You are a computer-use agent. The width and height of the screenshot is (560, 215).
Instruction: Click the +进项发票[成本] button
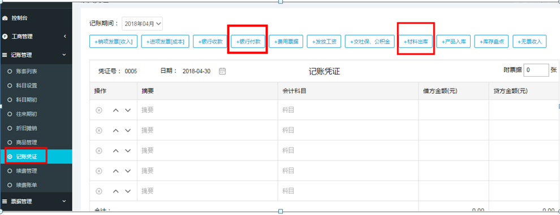pos(165,41)
